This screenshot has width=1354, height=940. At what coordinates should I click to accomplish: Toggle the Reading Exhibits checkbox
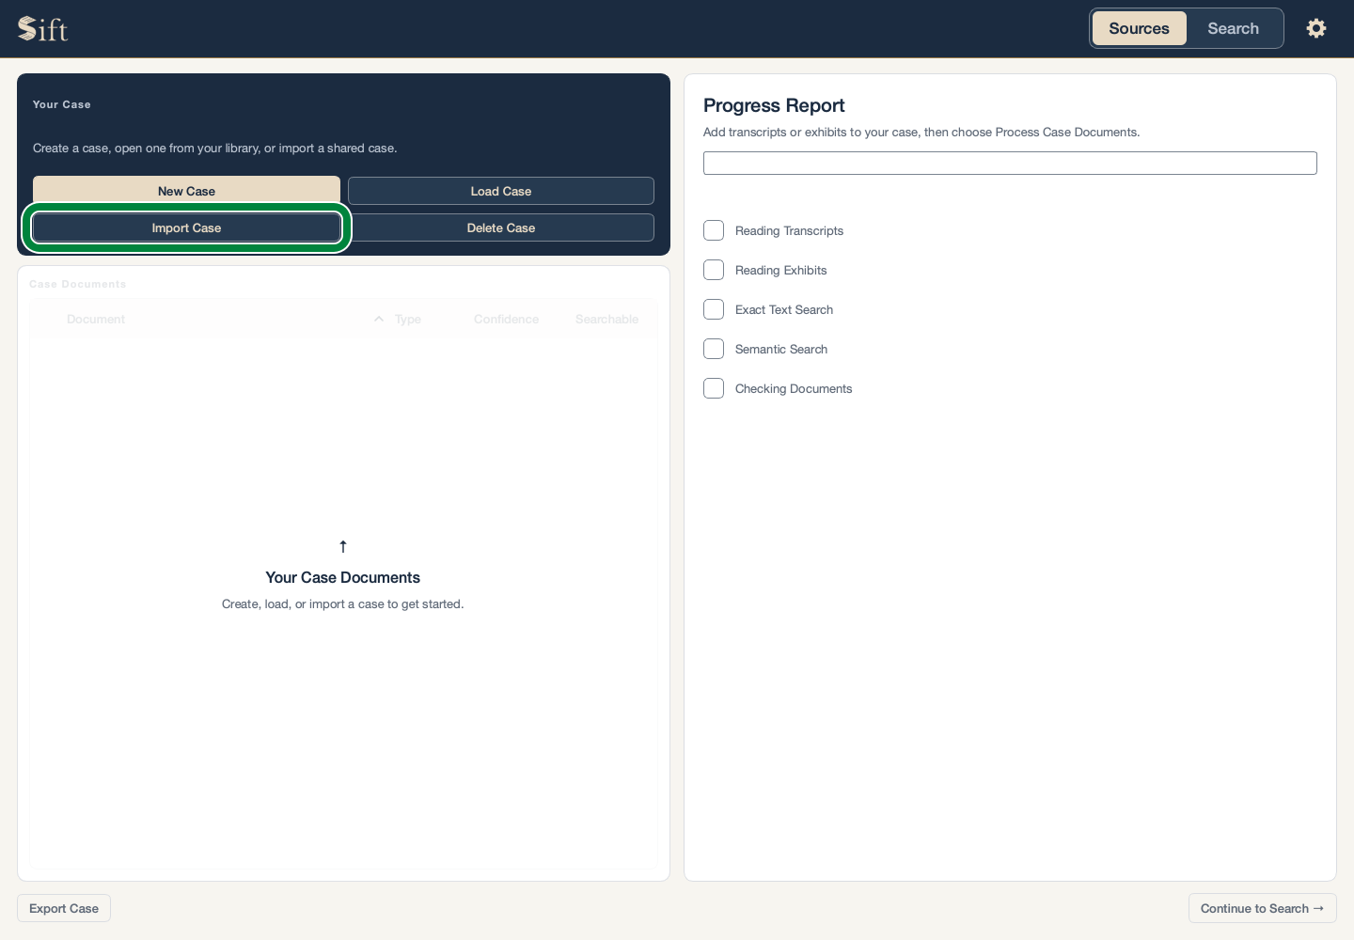(714, 270)
